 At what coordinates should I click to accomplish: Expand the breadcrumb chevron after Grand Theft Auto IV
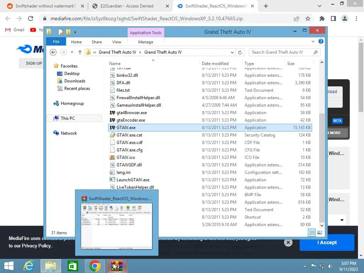(140, 53)
